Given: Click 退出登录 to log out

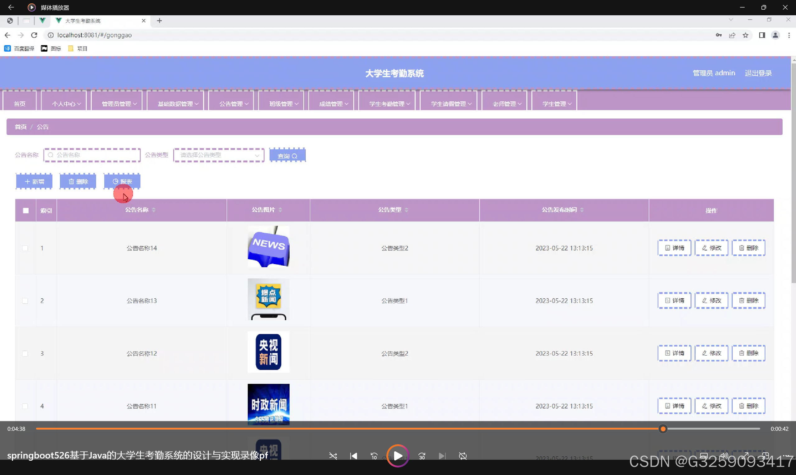Looking at the screenshot, I should click(758, 73).
